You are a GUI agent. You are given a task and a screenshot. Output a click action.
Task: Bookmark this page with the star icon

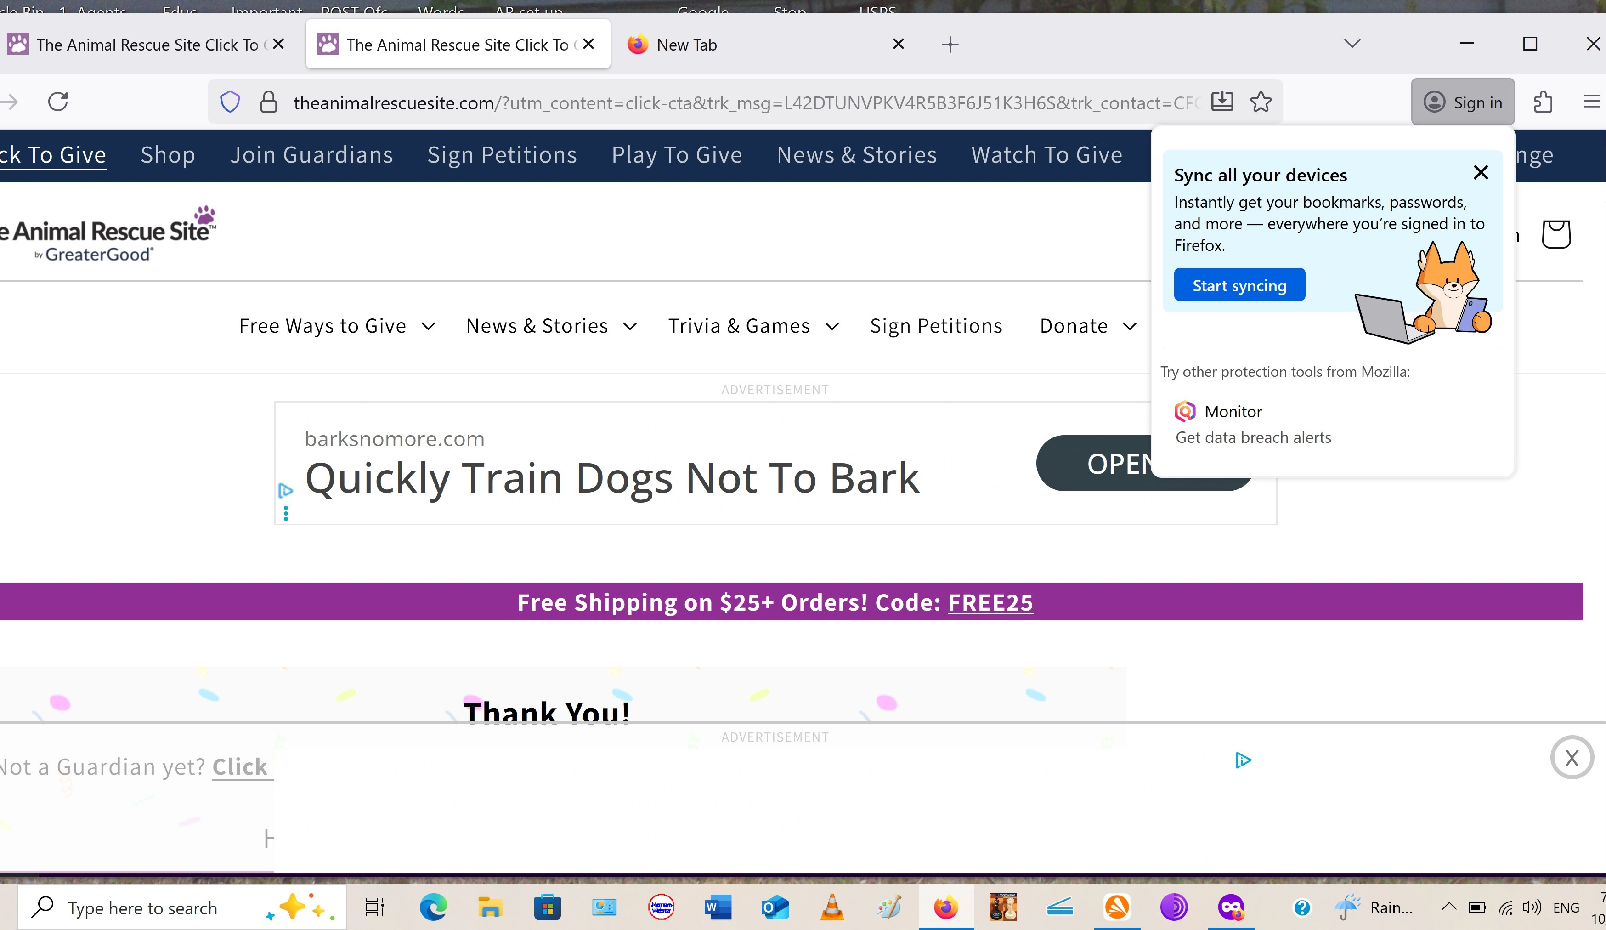click(1261, 102)
